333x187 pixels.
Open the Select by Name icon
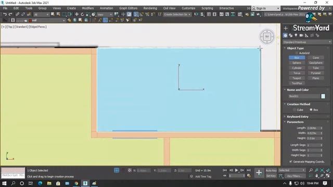click(x=58, y=15)
